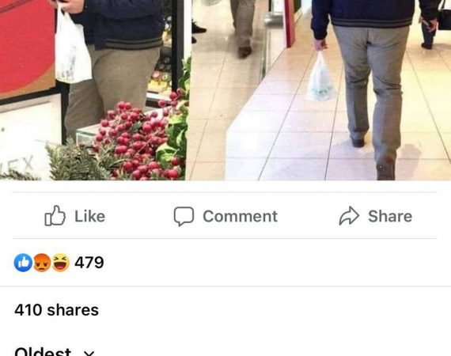The width and height of the screenshot is (451, 356).
Task: Click the thumbs-up Like icon
Action: point(55,216)
